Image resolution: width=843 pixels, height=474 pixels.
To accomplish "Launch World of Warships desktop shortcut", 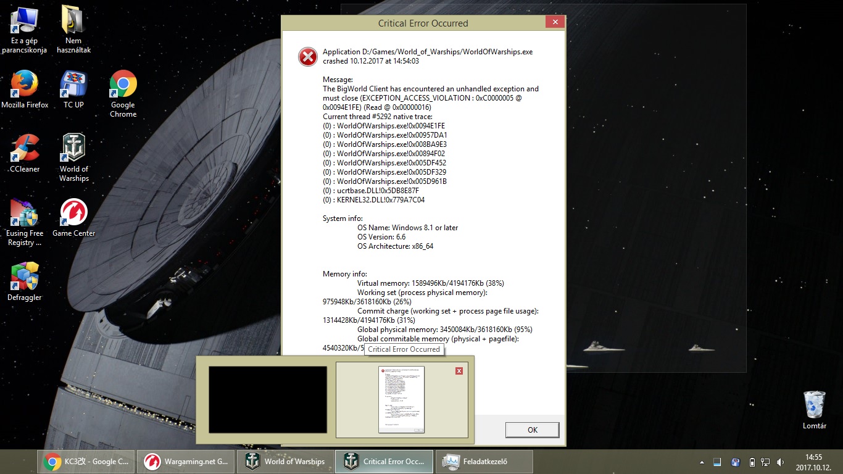I will tap(74, 158).
